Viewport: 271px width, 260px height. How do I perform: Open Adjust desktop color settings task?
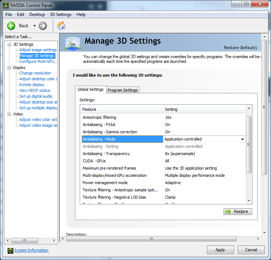click(x=38, y=79)
